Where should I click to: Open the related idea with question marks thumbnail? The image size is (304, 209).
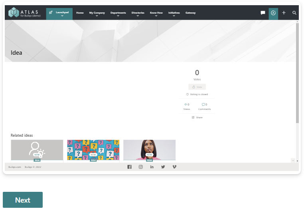tap(93, 150)
